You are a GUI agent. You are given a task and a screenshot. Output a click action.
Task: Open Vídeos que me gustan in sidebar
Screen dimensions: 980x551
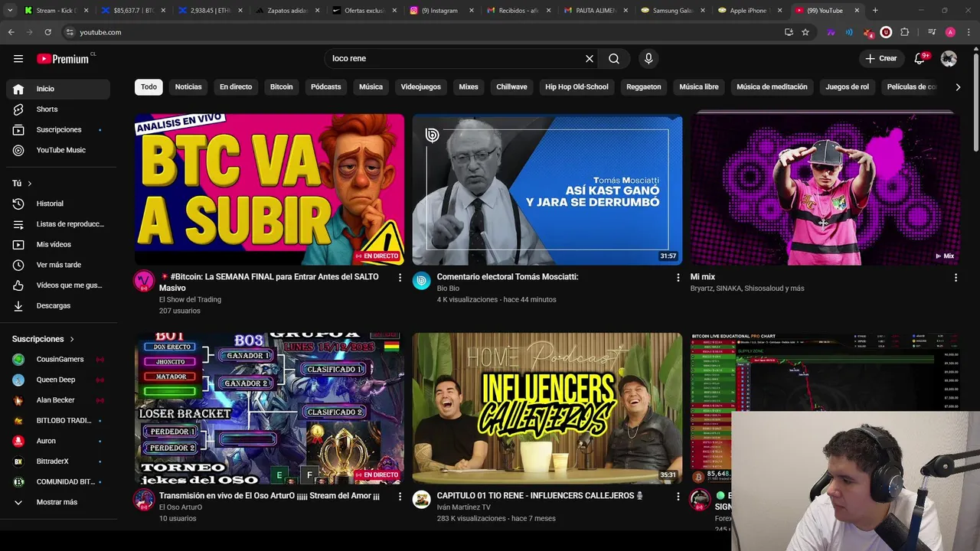coord(58,285)
